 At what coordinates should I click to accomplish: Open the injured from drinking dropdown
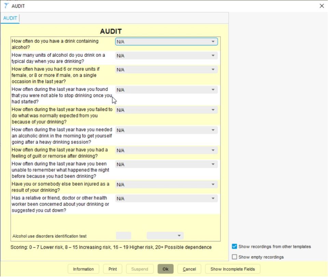click(x=166, y=185)
